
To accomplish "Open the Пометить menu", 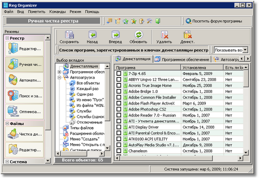I will [37, 12].
